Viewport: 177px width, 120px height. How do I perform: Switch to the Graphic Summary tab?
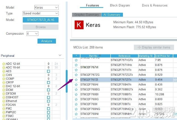pyautogui.click(x=86, y=15)
